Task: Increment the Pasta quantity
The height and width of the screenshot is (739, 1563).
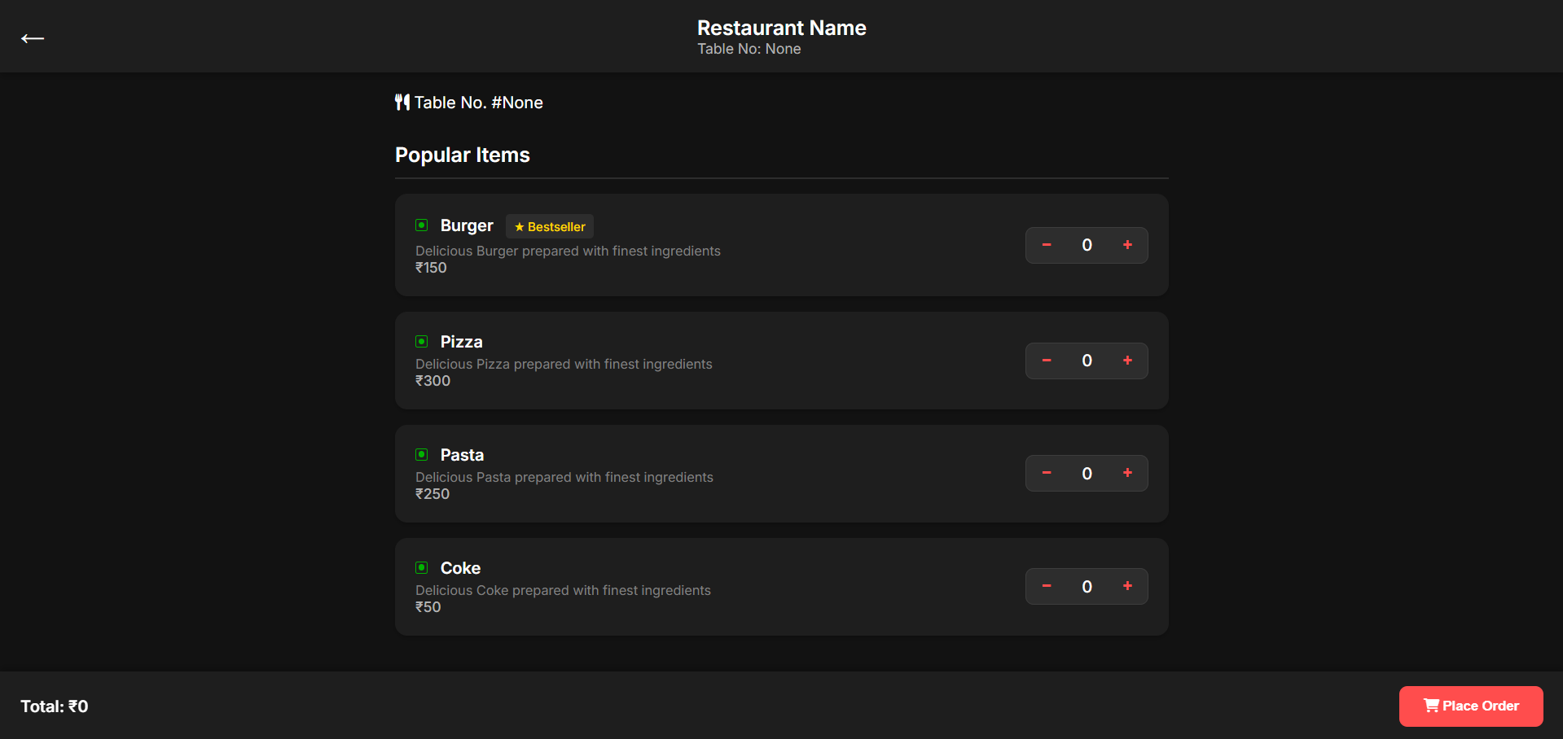Action: 1127,473
